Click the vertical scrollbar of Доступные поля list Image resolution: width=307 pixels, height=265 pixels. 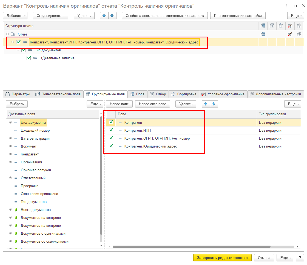101,176
